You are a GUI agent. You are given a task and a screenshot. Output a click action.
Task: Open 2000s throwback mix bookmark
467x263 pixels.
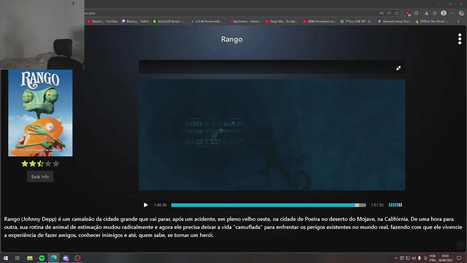coord(319,22)
